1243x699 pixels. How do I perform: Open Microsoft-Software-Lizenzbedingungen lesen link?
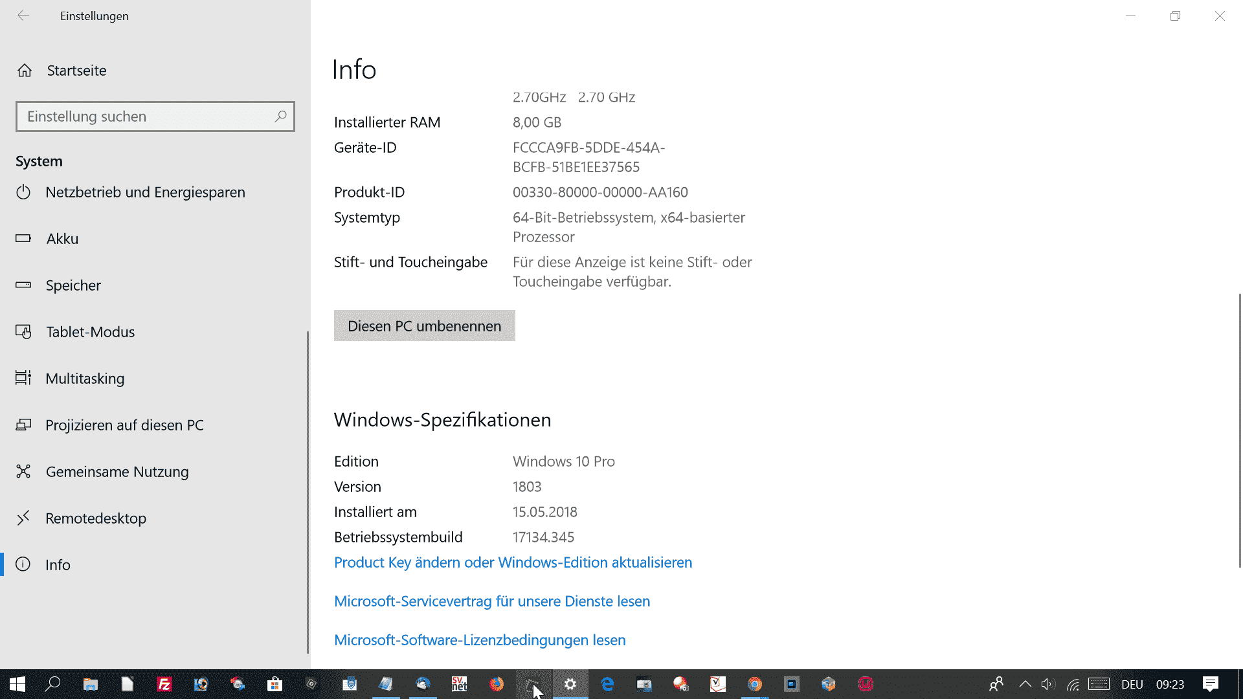click(480, 640)
